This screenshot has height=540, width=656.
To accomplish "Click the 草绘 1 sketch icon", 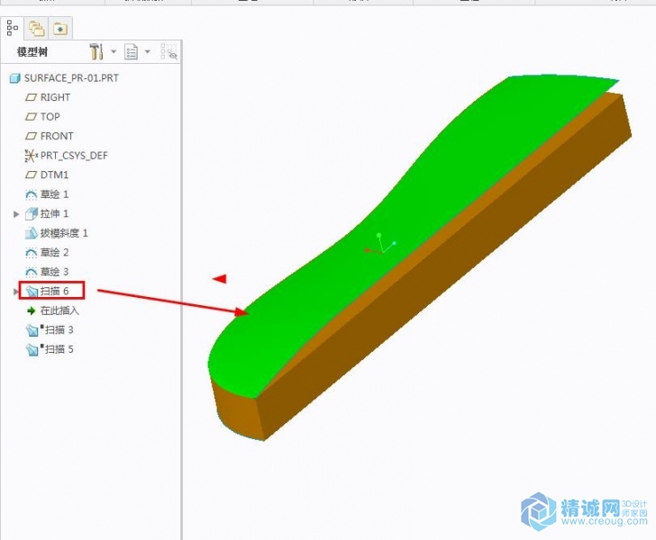I will click(x=31, y=194).
